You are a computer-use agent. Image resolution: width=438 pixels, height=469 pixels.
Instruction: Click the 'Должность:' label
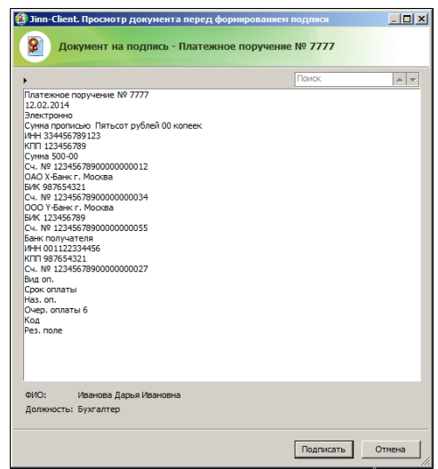[x=49, y=409]
